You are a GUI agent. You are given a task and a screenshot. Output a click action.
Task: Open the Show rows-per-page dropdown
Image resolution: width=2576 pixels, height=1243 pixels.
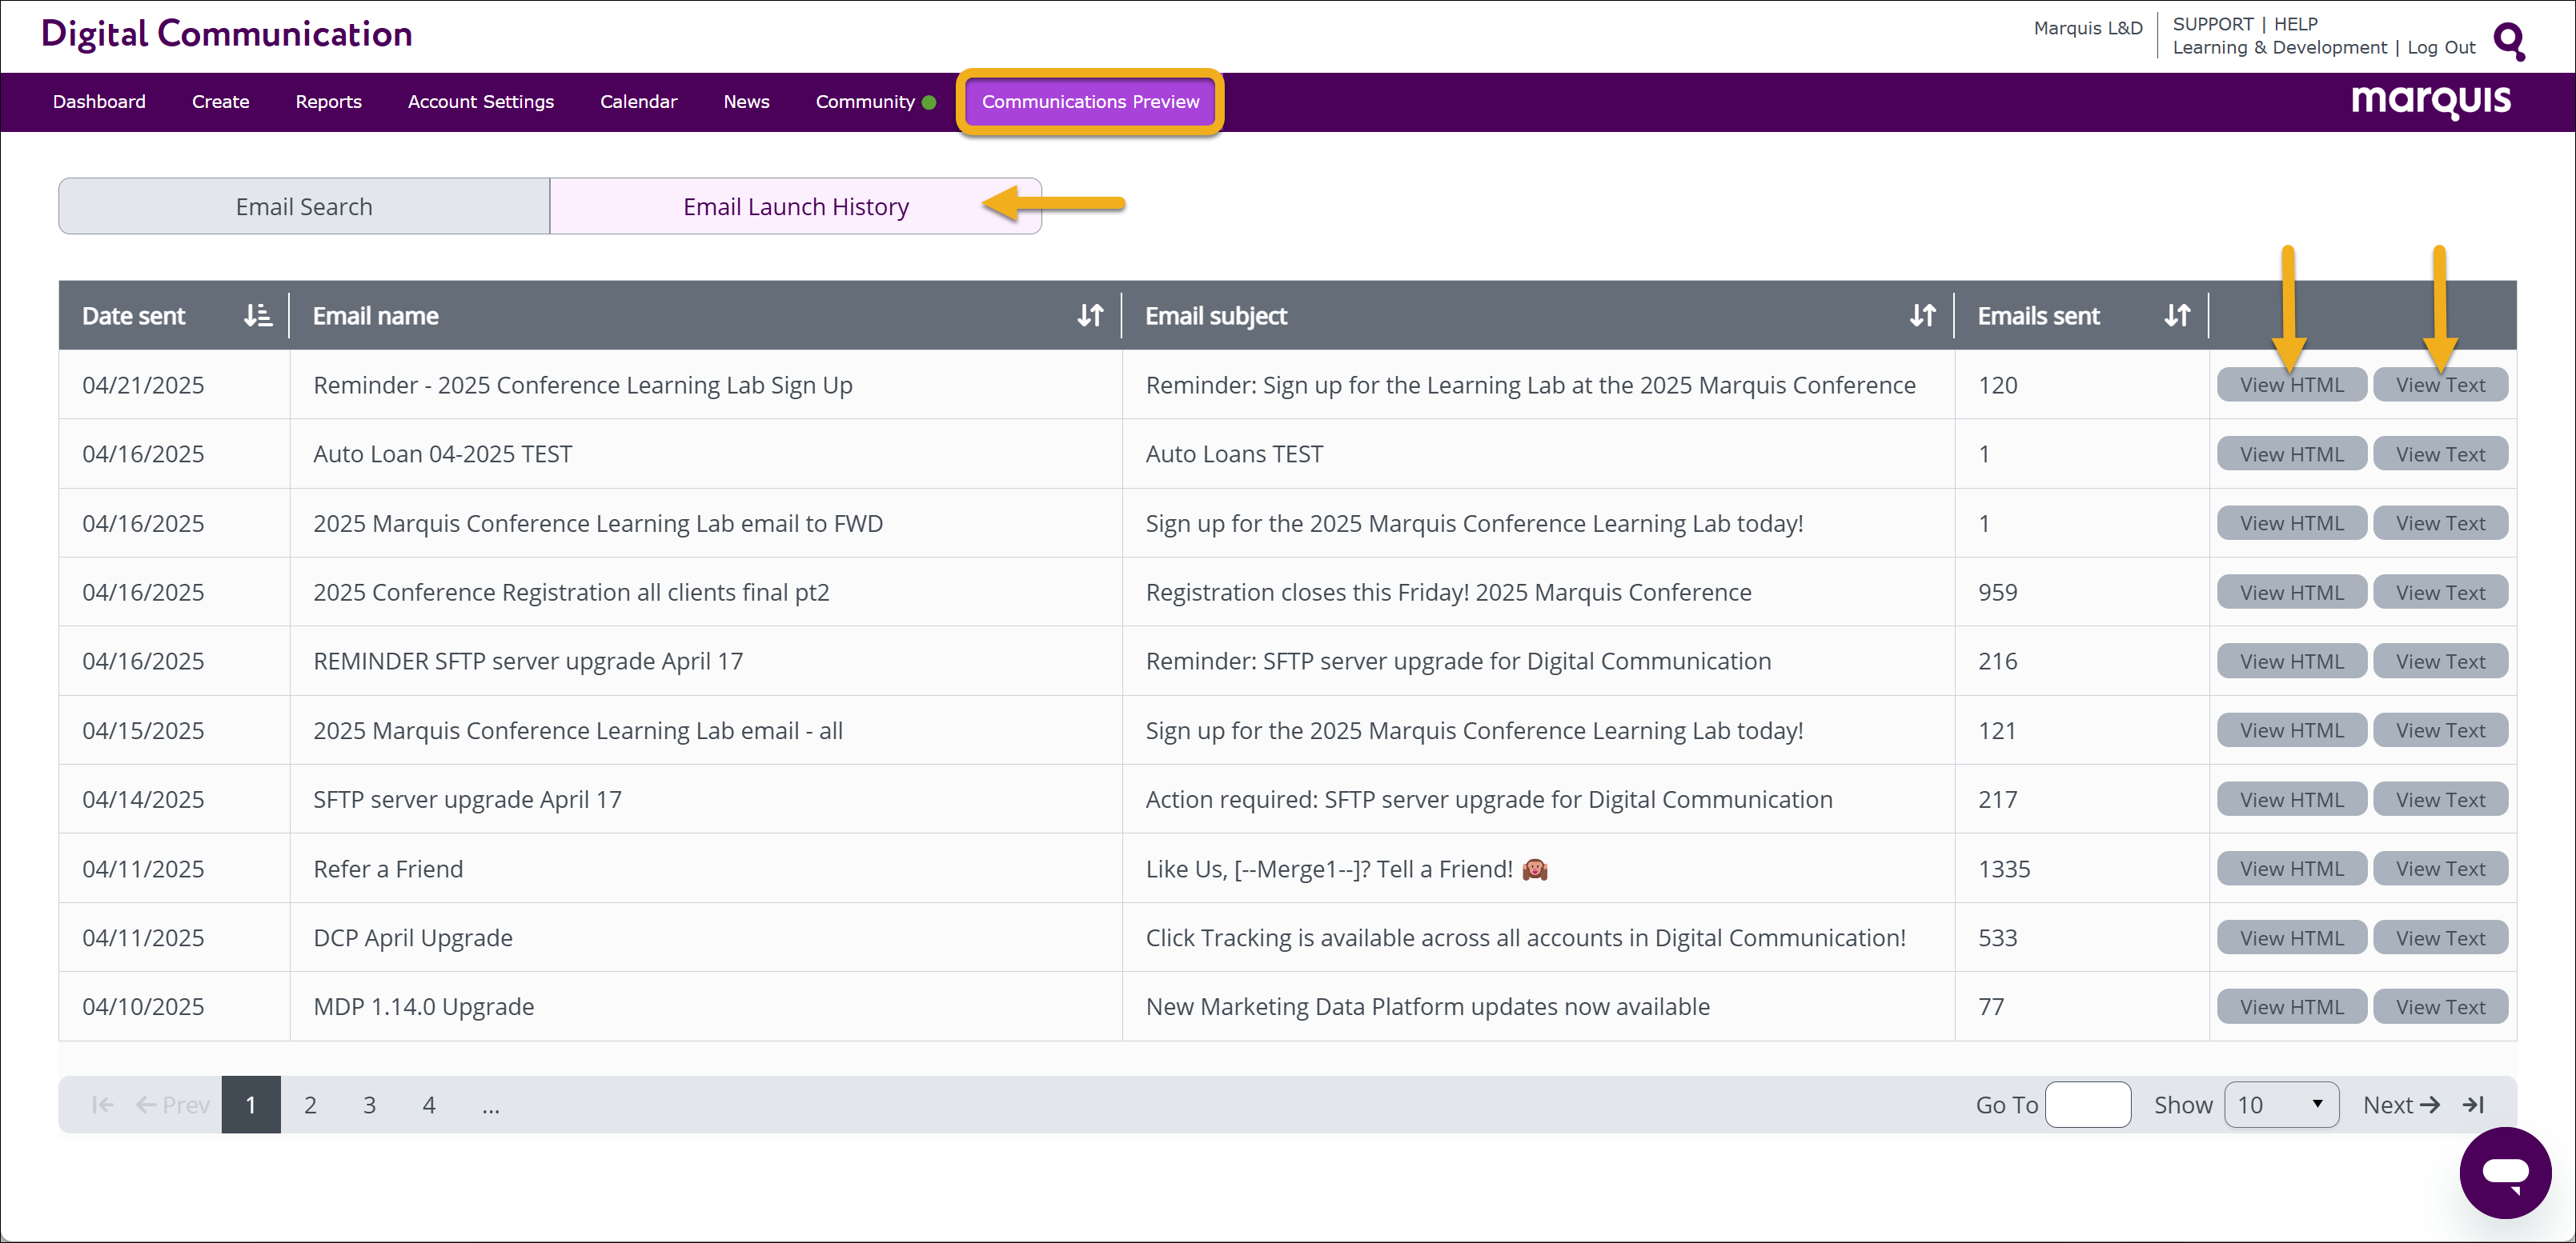[2281, 1104]
